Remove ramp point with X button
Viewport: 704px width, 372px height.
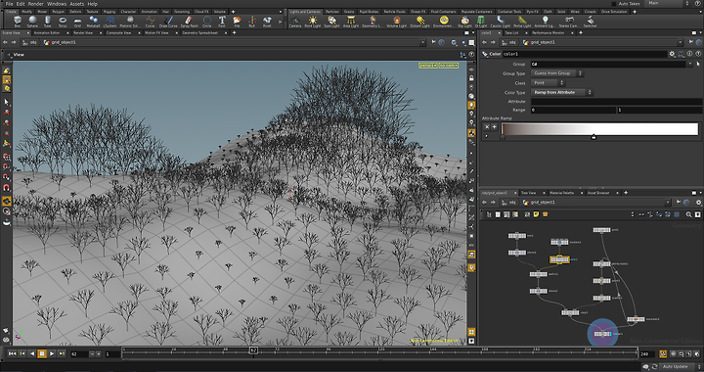click(x=487, y=127)
